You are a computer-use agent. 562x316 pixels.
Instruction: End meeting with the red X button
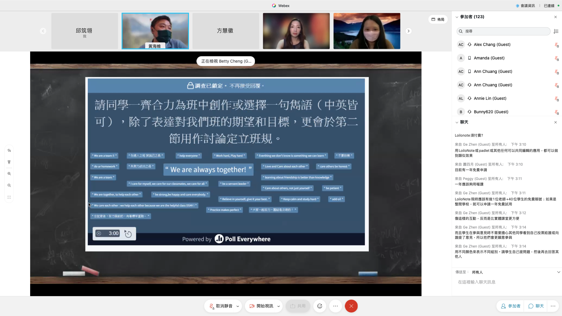(351, 306)
